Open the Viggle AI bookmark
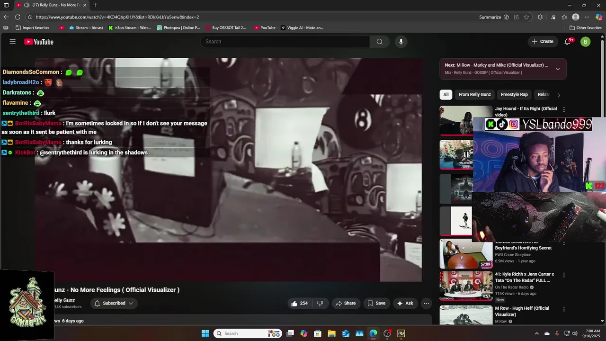 click(x=302, y=27)
